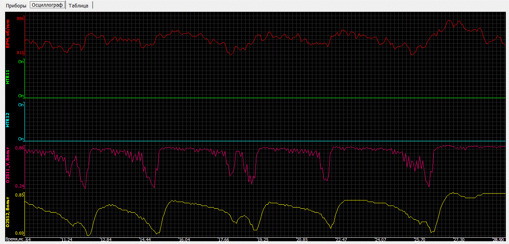The image size is (509, 244).
Task: Click the 815 minimum value on RPM axis
Action: (x=20, y=53)
